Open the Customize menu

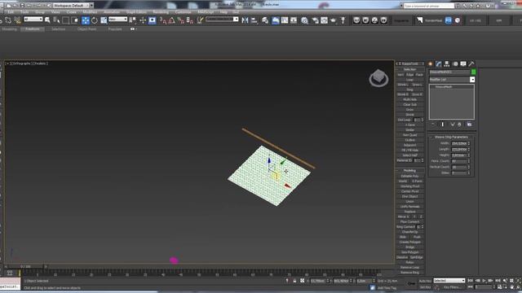(183, 12)
